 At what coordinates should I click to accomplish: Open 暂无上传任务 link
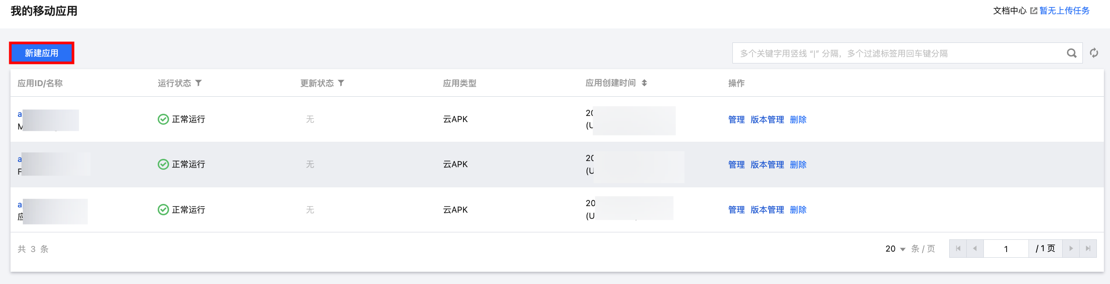1064,11
